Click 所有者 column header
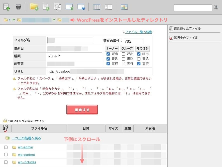Viewport: 222px width, 167px height. click(150, 128)
